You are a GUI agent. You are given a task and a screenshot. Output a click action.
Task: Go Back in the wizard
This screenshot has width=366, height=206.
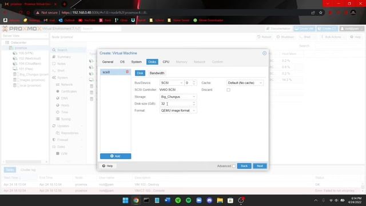tap(244, 166)
